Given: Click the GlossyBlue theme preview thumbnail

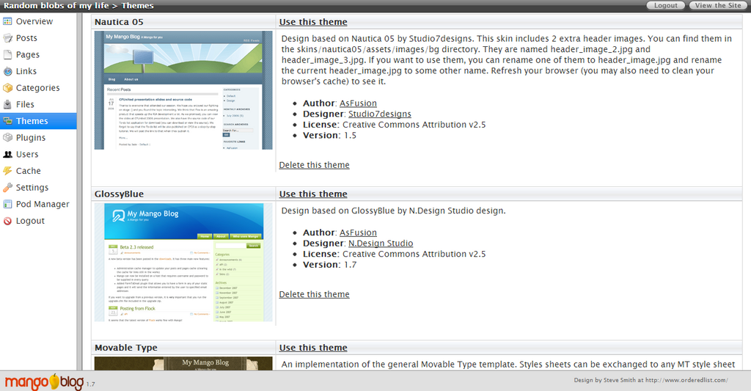Looking at the screenshot, I should [183, 262].
